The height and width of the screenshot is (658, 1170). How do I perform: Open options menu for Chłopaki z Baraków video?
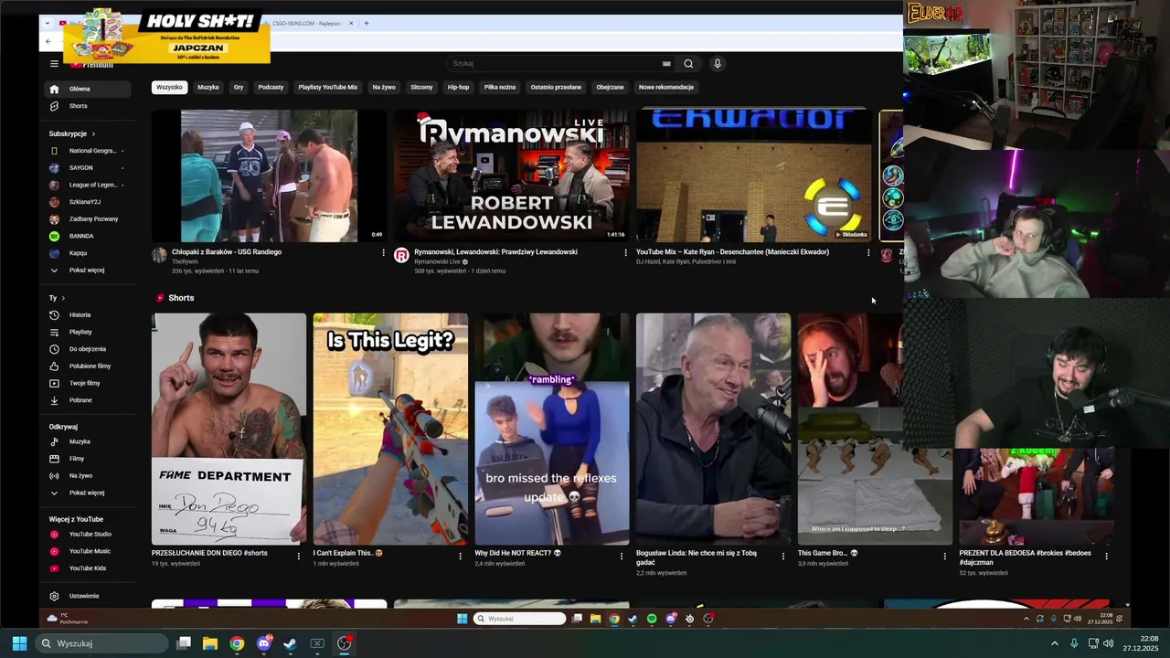pyautogui.click(x=383, y=252)
